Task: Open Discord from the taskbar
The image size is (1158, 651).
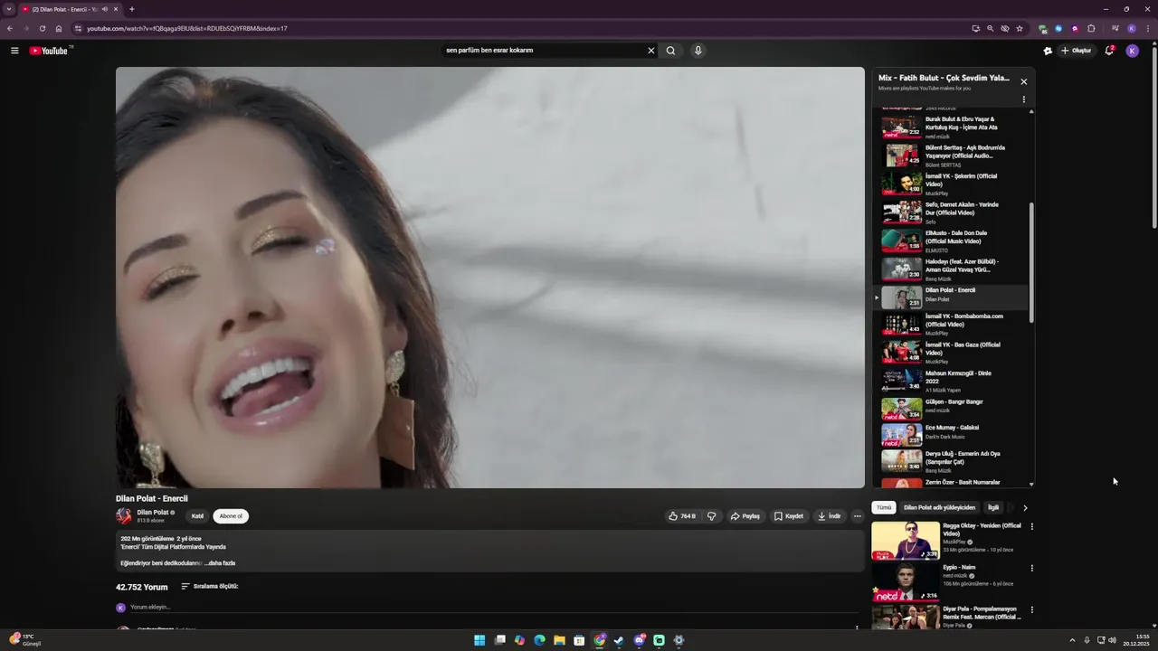Action: [x=639, y=640]
